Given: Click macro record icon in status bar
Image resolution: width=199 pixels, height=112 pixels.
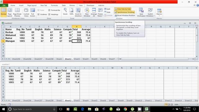Looking at the screenshot, I should click(10, 105).
